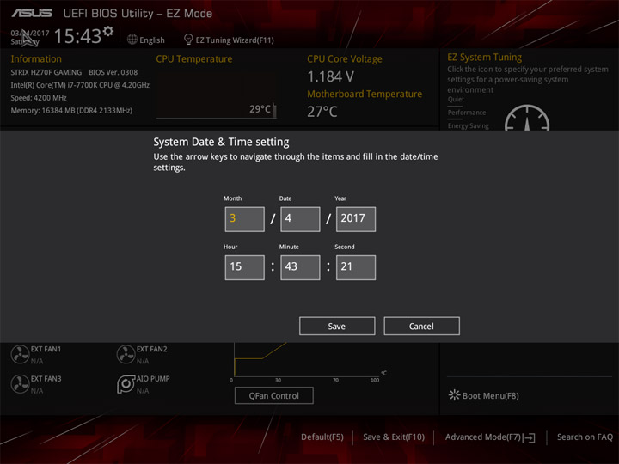This screenshot has width=619, height=464.
Task: Click the 1.184 V voltage value
Action: point(330,76)
